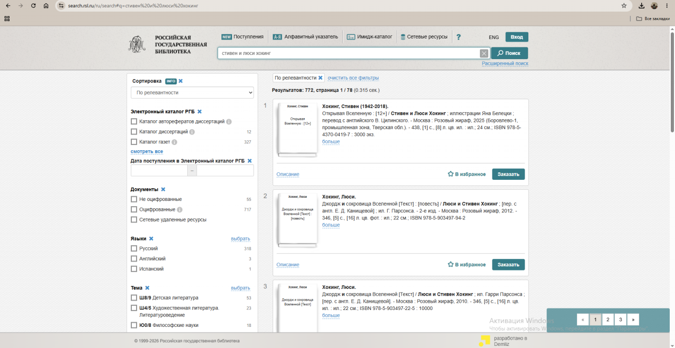The image size is (675, 348).
Task: Clear the Тема filter X
Action: coord(147,288)
